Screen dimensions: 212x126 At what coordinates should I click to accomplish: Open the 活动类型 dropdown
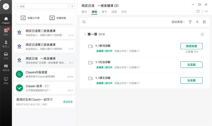tap(178, 22)
